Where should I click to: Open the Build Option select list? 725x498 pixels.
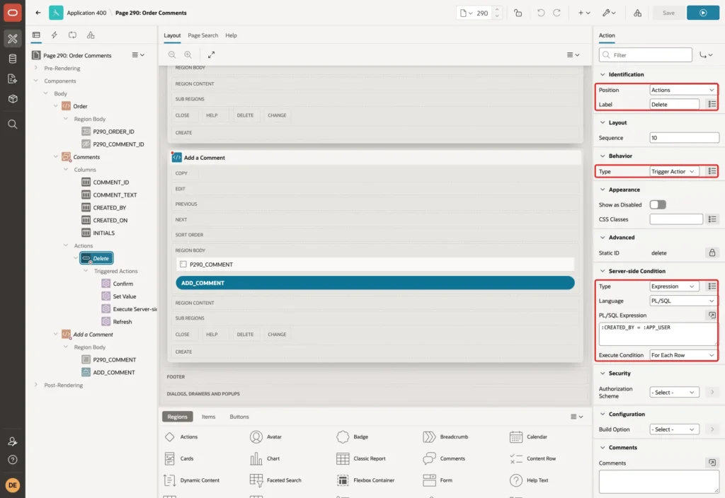[674, 429]
